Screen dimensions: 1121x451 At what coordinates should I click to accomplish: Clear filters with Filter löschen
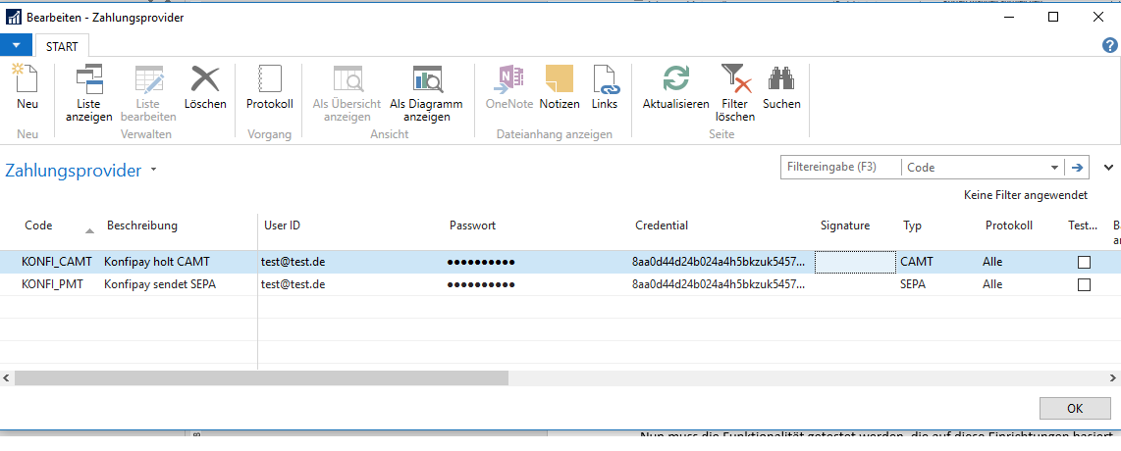click(735, 93)
